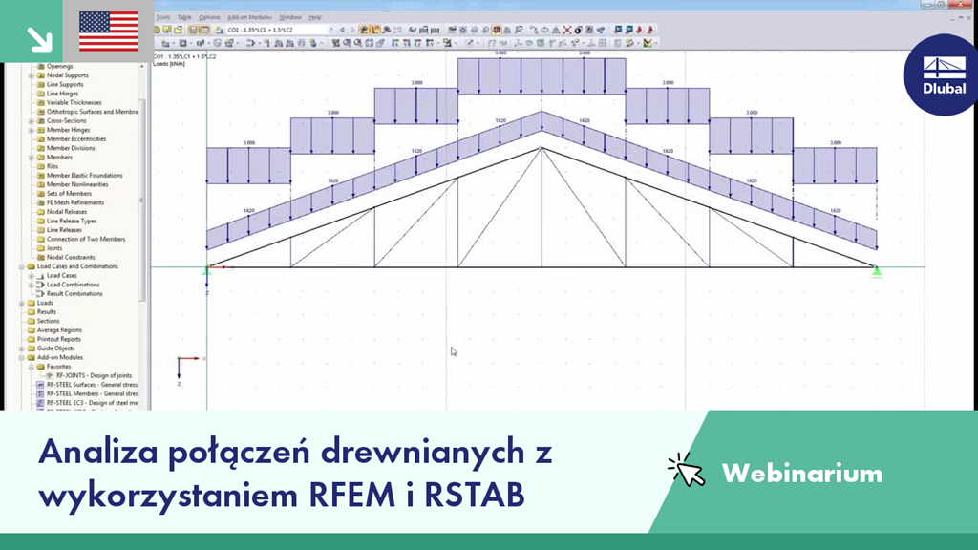Toggle the show load values toolbar icon

point(374,30)
